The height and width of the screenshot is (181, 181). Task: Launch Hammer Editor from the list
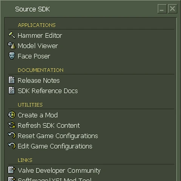pyautogui.click(x=40, y=35)
